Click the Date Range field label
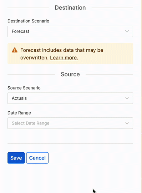Screen dimensions: 142x193 tap(19, 113)
